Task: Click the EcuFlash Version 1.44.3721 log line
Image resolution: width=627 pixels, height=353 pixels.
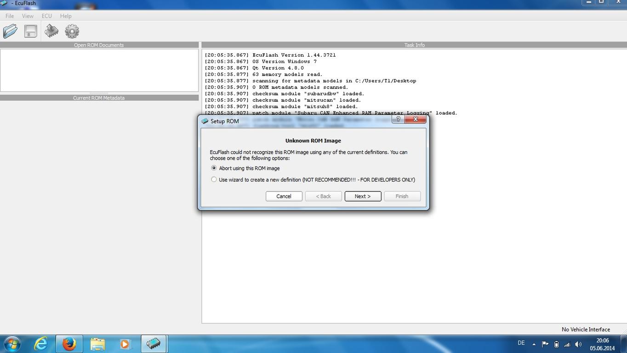Action: (270, 55)
